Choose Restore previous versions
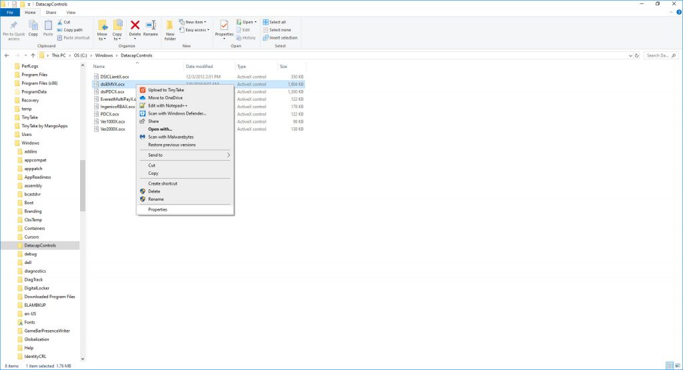This screenshot has width=683, height=370. pyautogui.click(x=185, y=145)
